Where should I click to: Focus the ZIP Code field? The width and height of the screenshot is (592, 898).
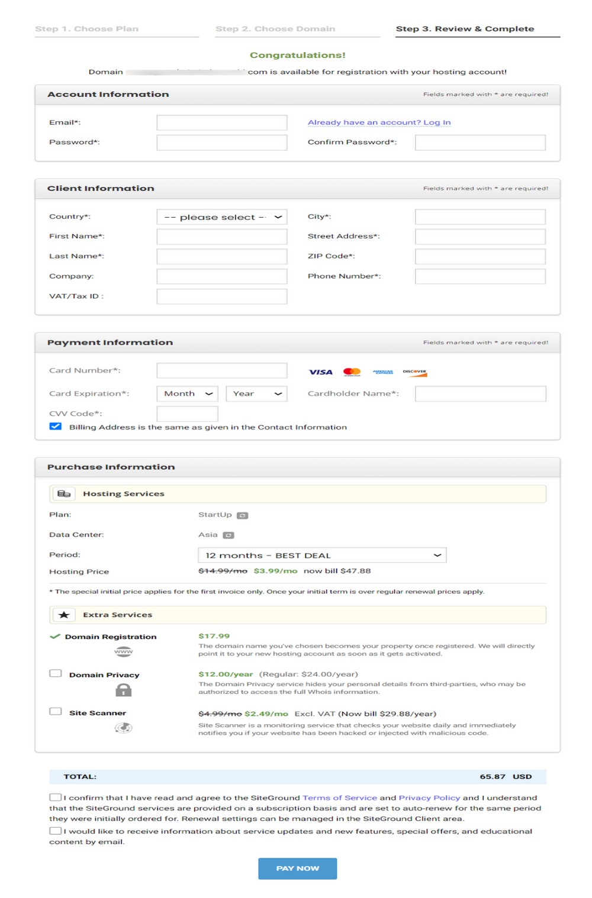(x=480, y=257)
